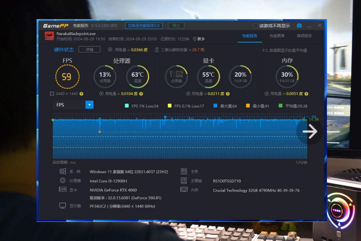This screenshot has height=241, width=361.
Task: Click the green 导出 export button
Action: click(176, 26)
